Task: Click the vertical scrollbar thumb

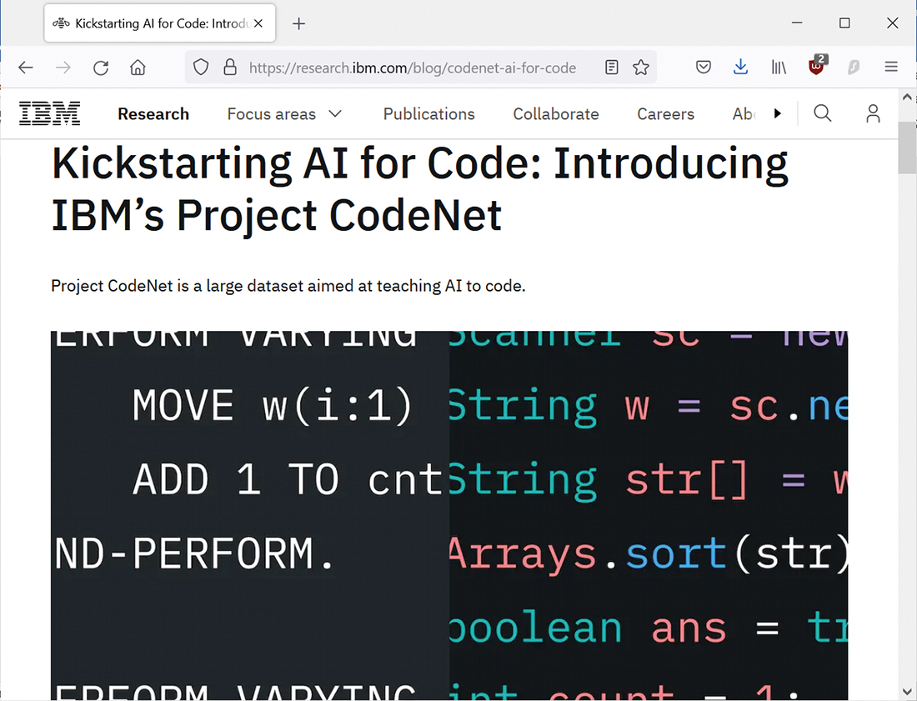Action: click(907, 148)
